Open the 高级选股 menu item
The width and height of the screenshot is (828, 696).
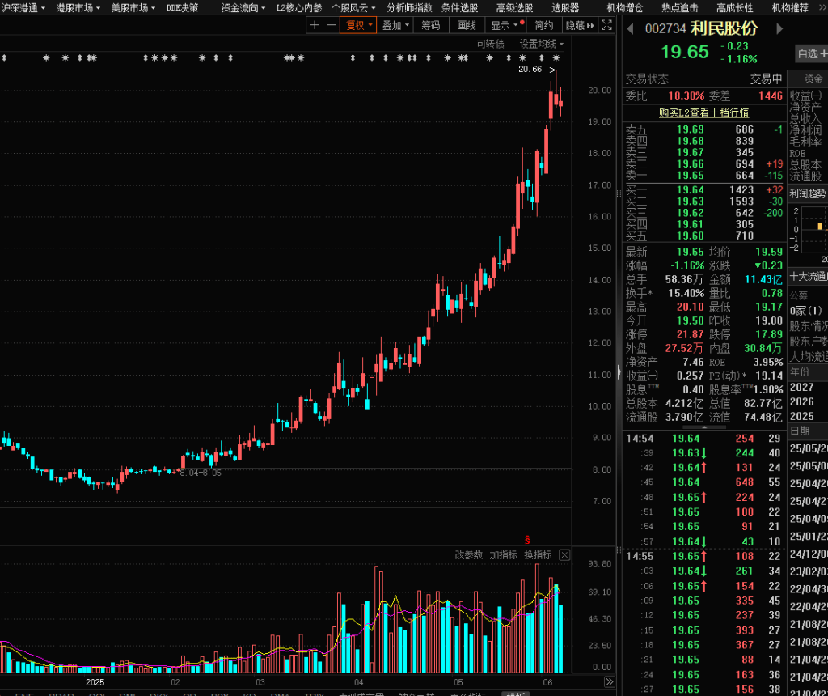(x=515, y=8)
